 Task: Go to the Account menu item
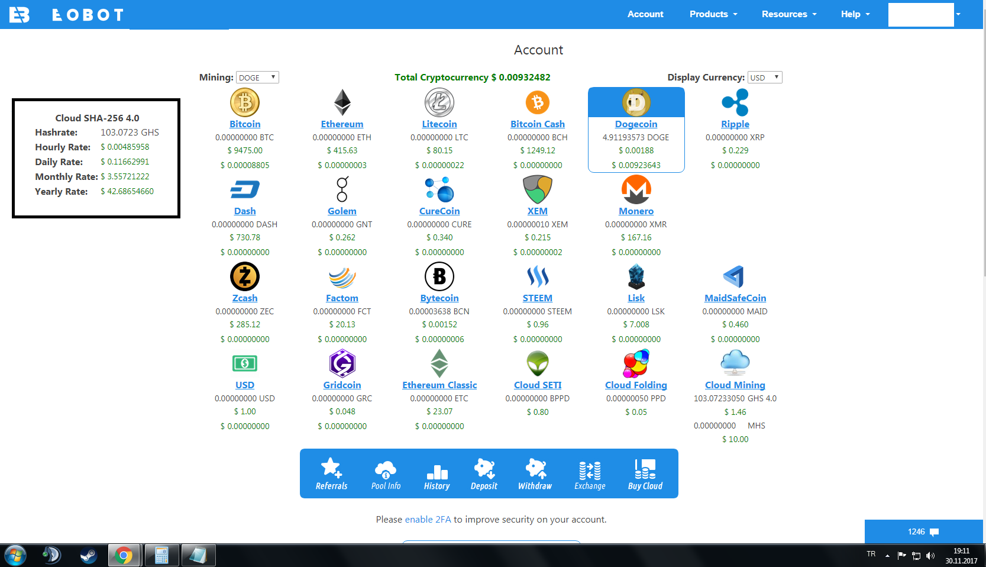tap(645, 14)
